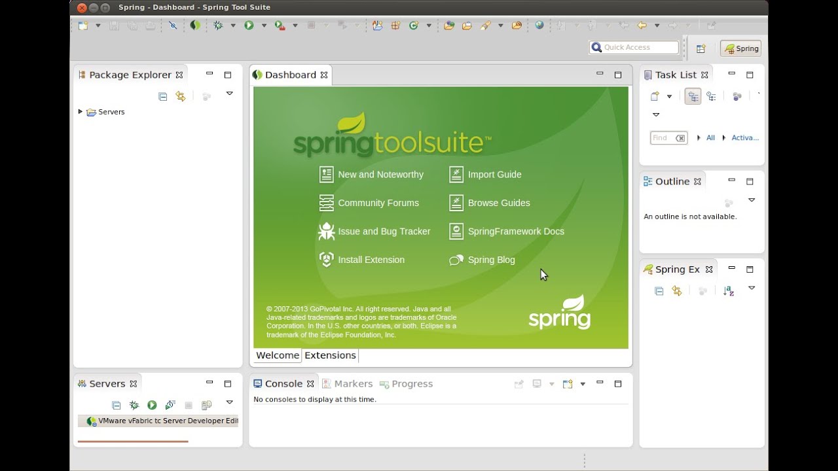Click into the Quick Access search field
The height and width of the screenshot is (471, 838).
634,47
